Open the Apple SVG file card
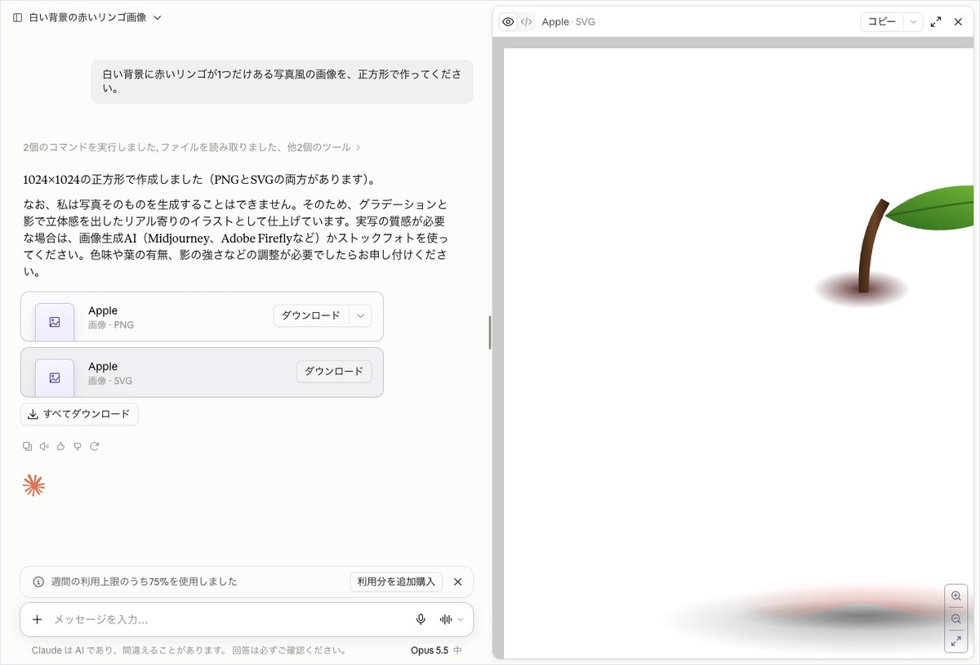Viewport: 980px width, 665px height. tap(202, 373)
